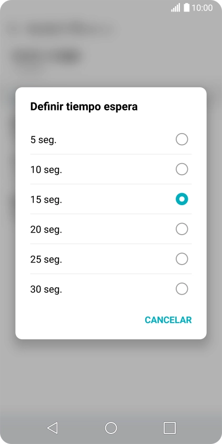This screenshot has height=444, width=222.
Task: Tap the 'Definir tiempo espera' dialog title
Action: point(84,107)
